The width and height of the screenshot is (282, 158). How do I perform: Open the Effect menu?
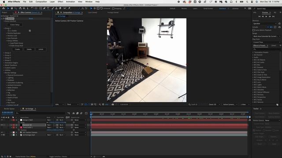point(60,2)
